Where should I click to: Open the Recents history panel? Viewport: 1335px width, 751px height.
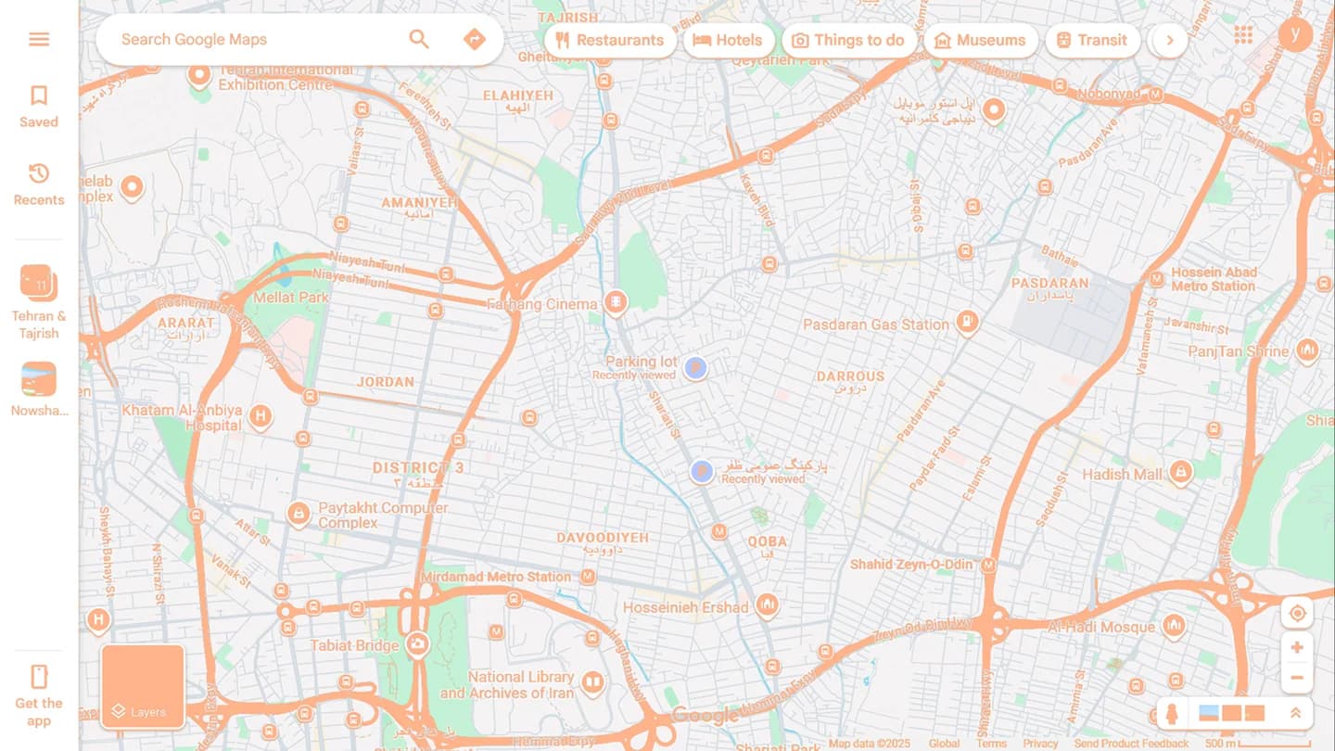tap(39, 185)
